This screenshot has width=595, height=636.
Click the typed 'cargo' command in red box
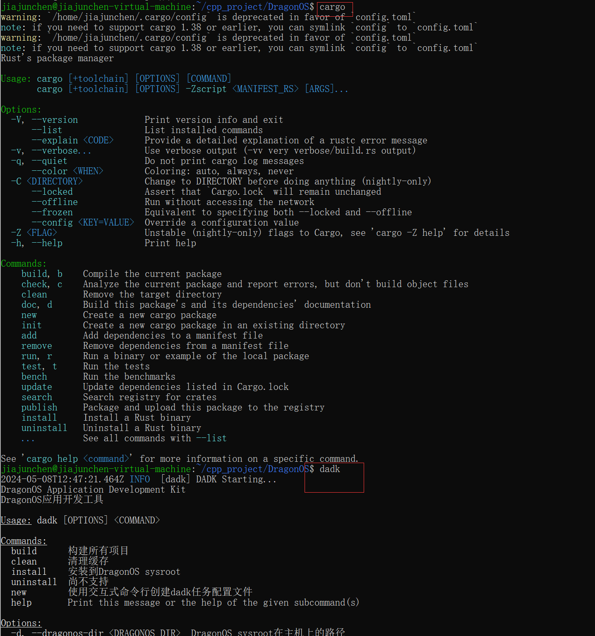click(332, 7)
